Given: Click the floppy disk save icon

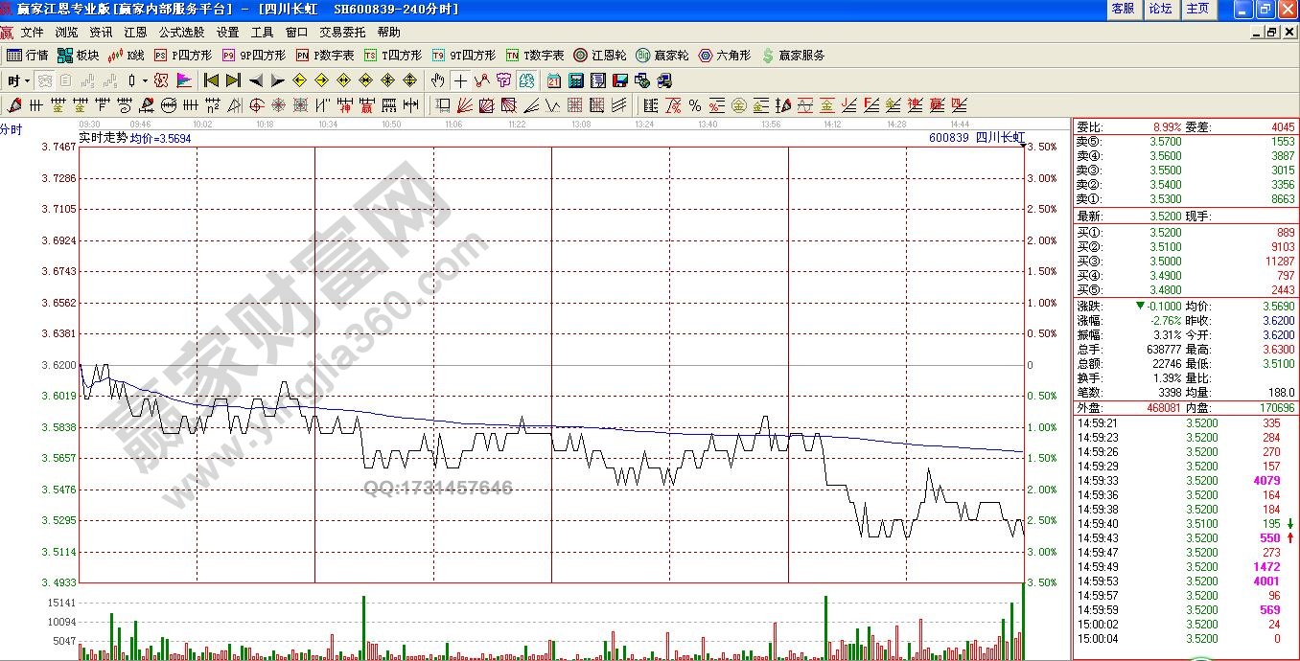Looking at the screenshot, I should click(619, 80).
